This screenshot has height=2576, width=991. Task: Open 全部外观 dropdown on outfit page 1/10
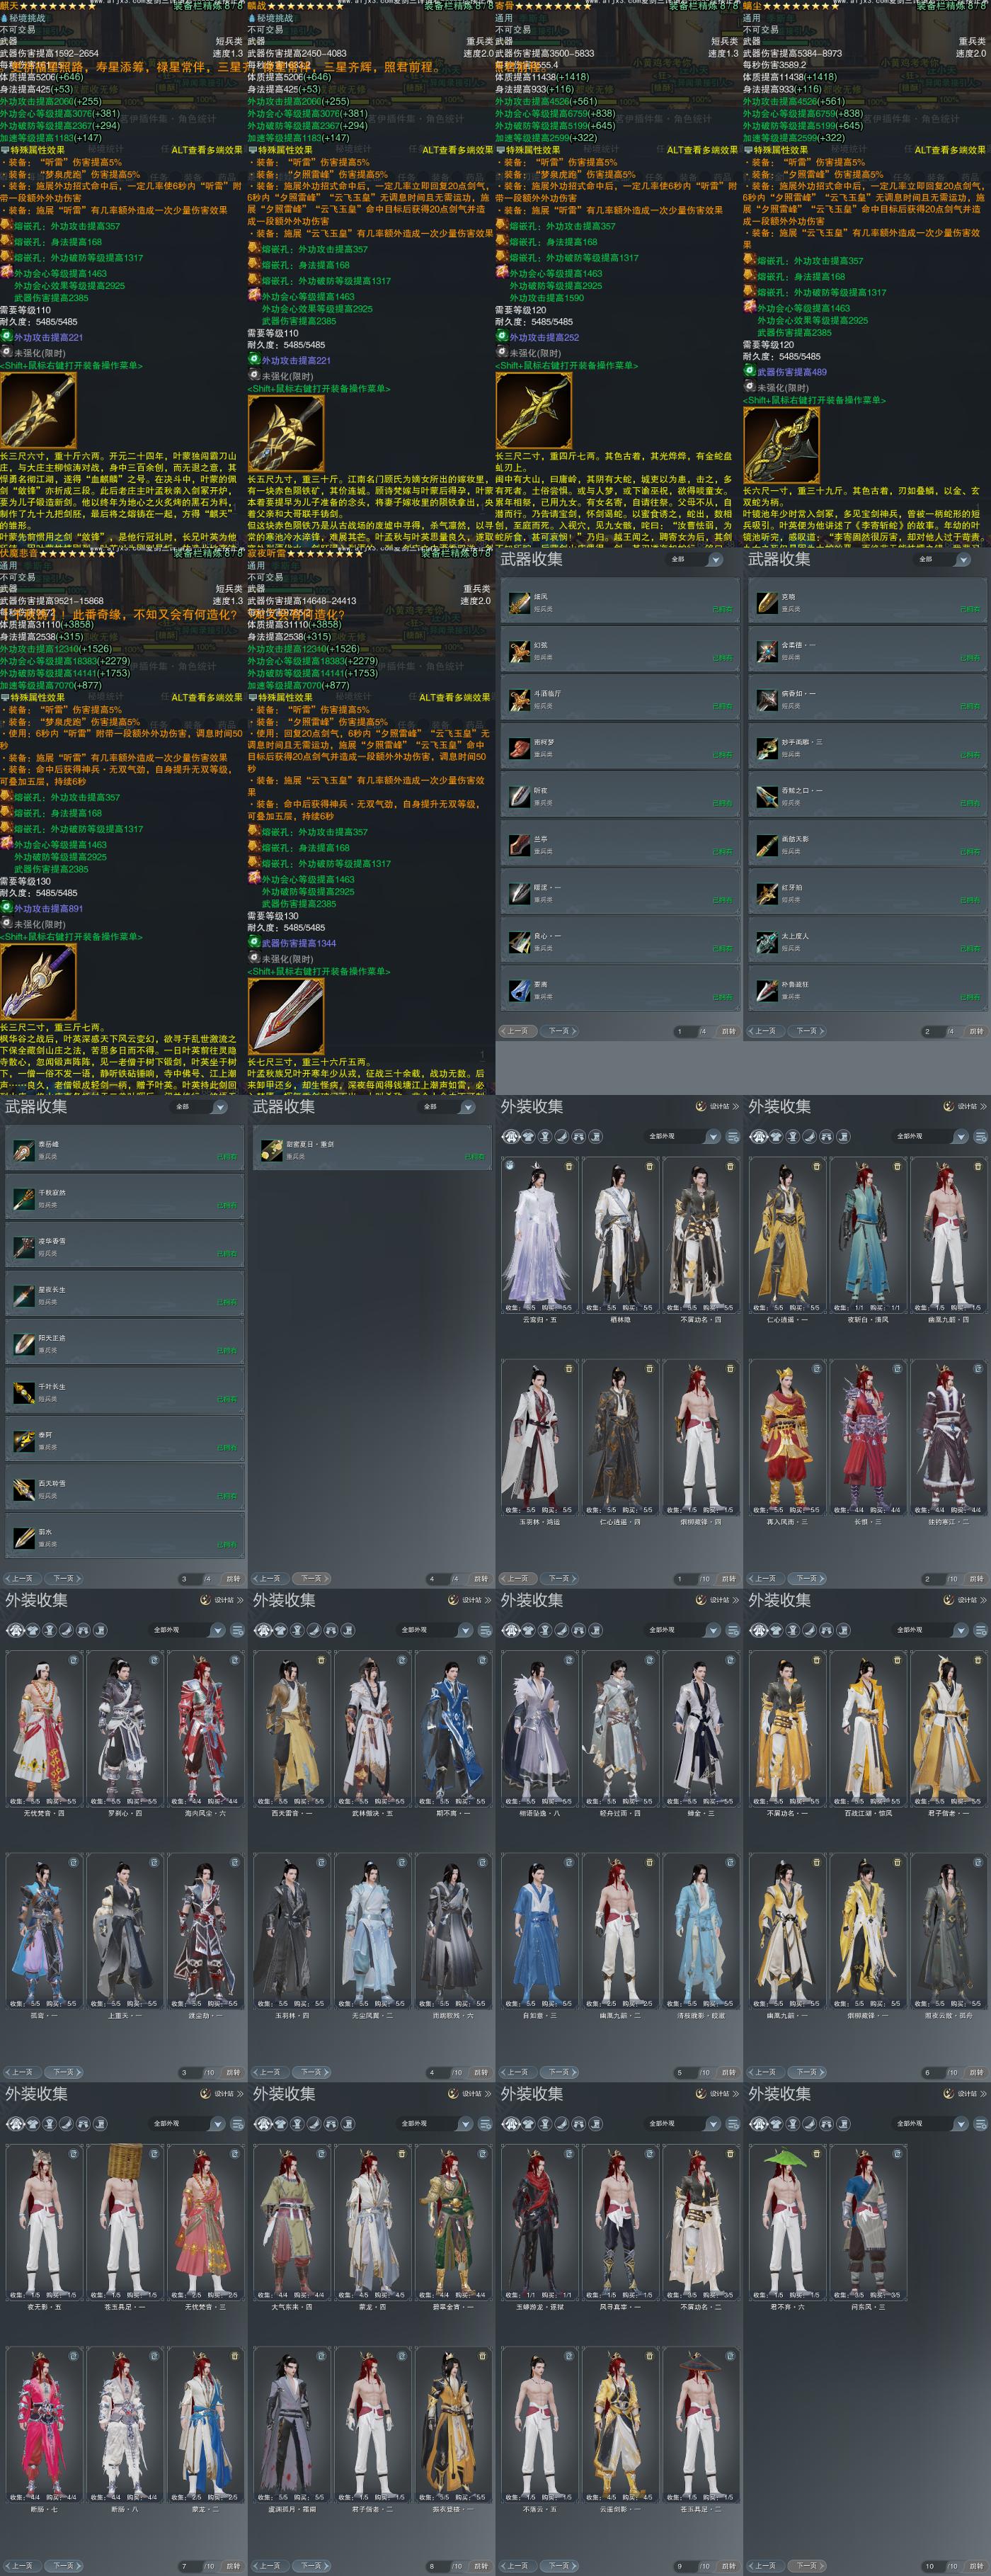(682, 1137)
